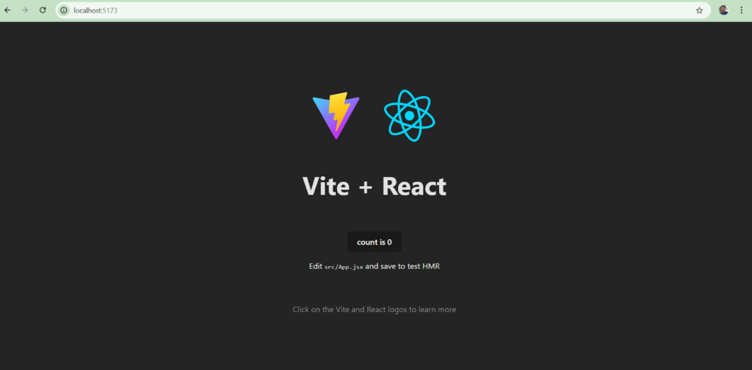752x370 pixels.
Task: Click the "Click on the Vite and React logos" text
Action: (374, 310)
